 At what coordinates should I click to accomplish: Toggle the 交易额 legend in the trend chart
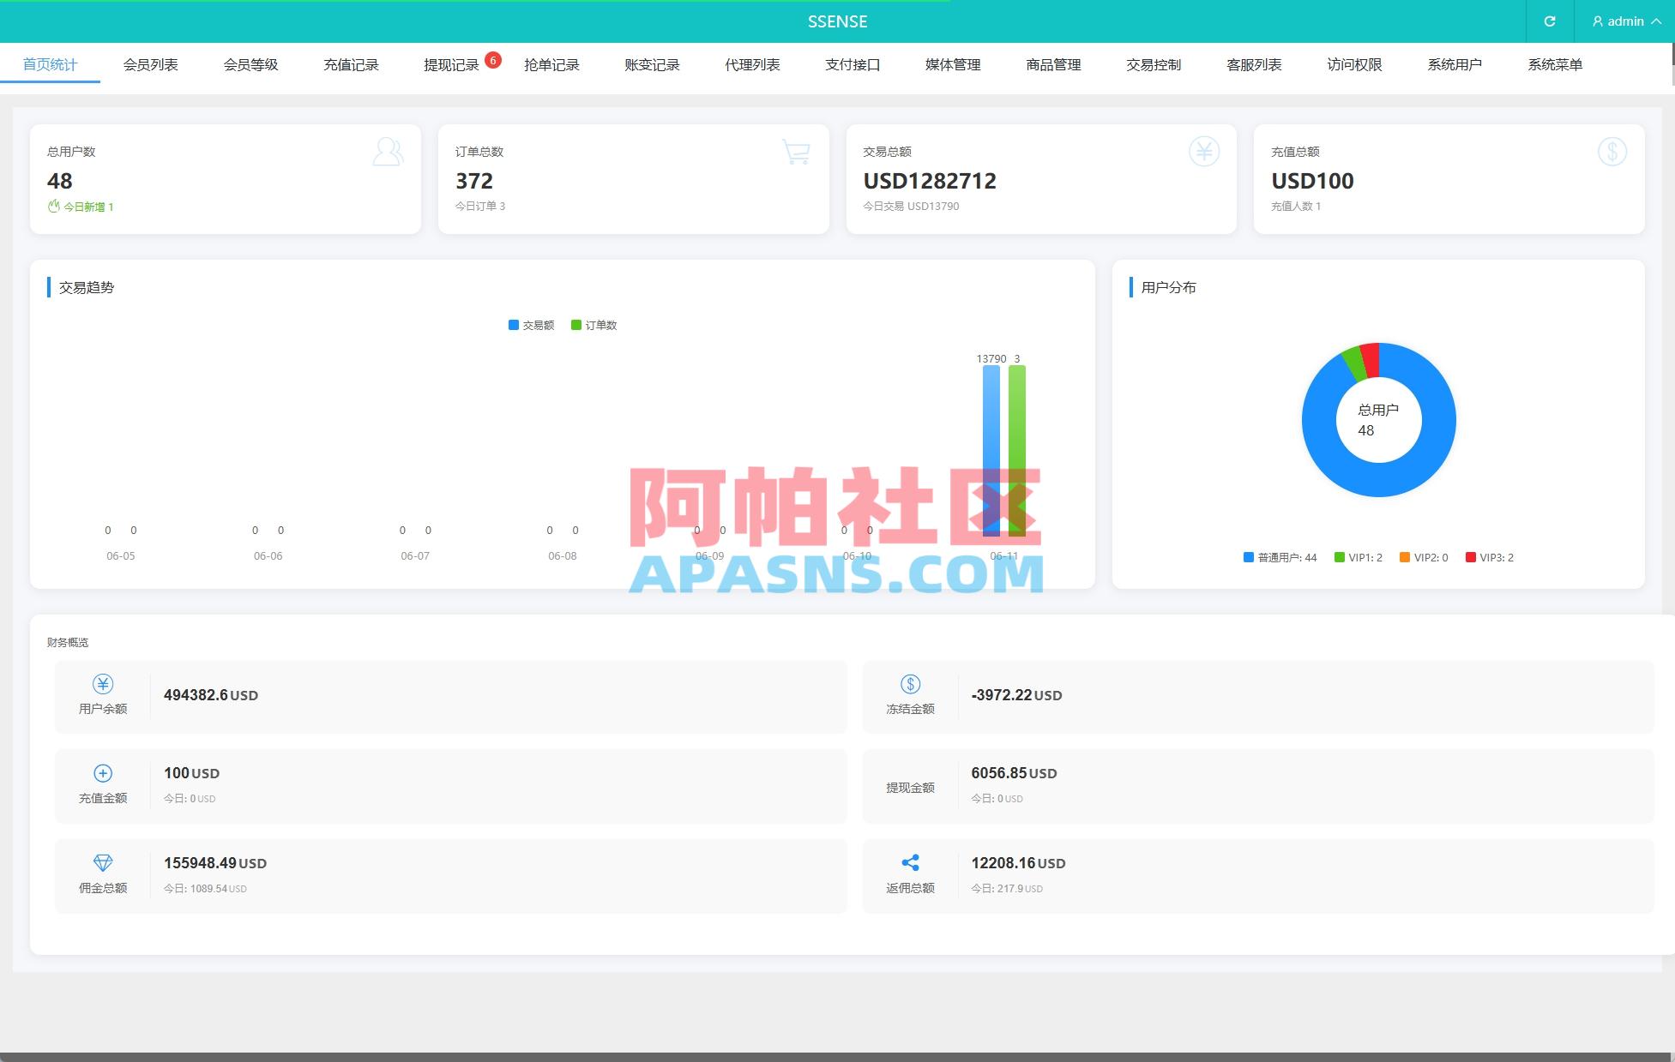pos(532,325)
